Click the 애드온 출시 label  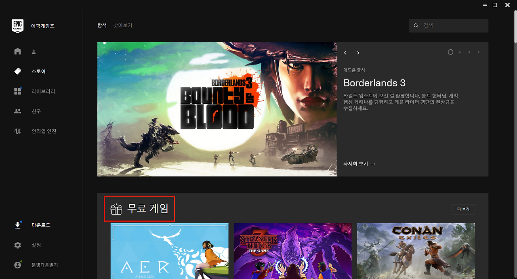[x=354, y=70]
